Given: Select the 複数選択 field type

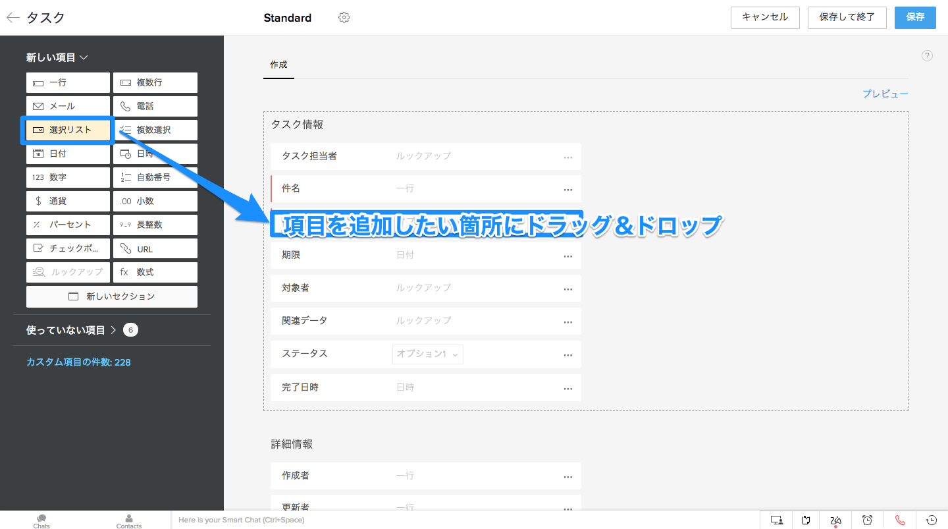Looking at the screenshot, I should point(155,130).
